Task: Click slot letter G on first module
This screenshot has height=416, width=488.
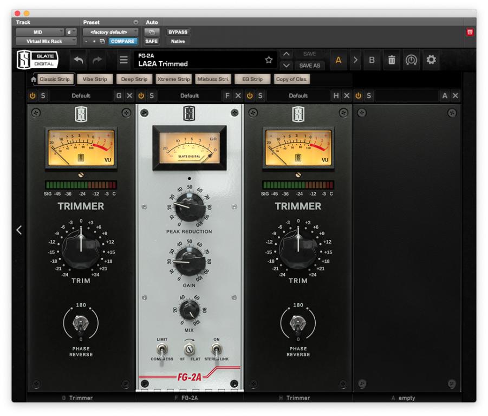Action: 119,96
